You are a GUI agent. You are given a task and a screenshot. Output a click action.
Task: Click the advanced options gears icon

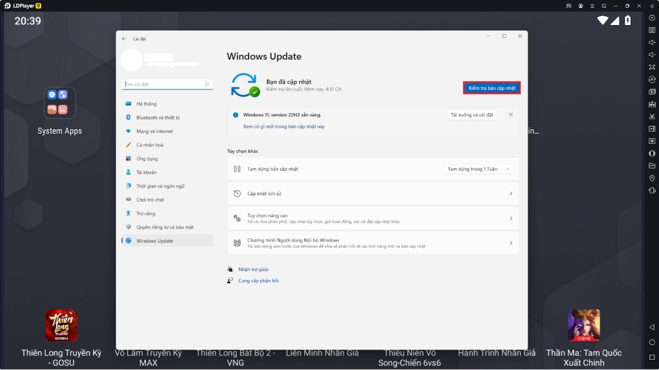(x=237, y=218)
